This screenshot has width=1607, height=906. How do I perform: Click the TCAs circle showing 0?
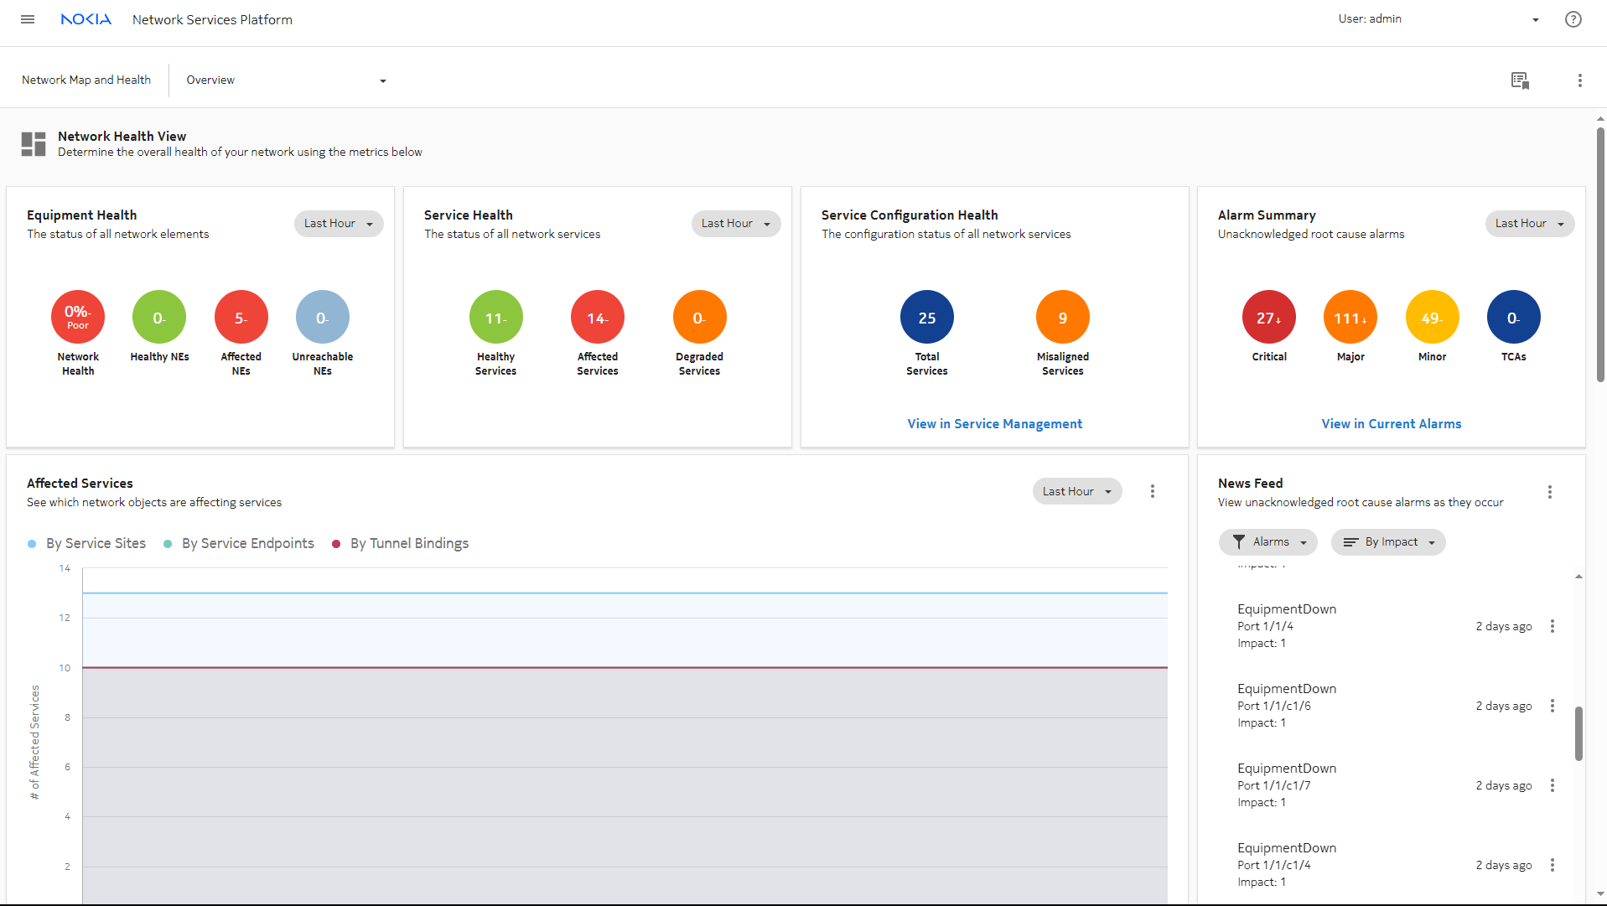pyautogui.click(x=1514, y=317)
